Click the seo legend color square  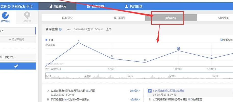point(46,40)
